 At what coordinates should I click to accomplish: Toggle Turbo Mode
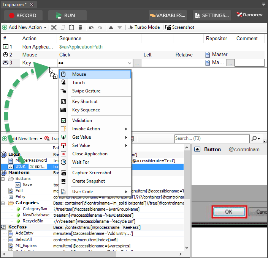pyautogui.click(x=144, y=27)
